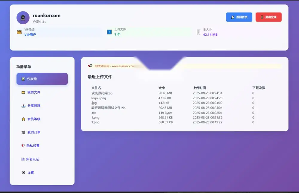Image resolution: width=299 pixels, height=193 pixels.
Task: Click file name 软壳源码网测试文件.zip
Action: point(108,108)
